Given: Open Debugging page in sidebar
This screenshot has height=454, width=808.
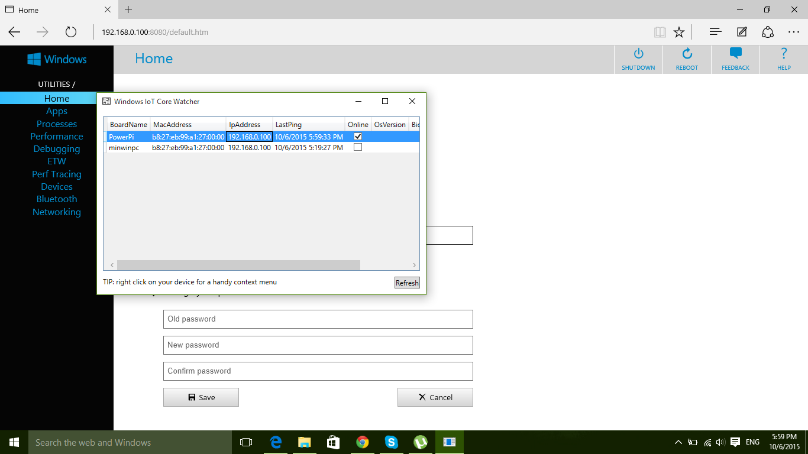Looking at the screenshot, I should click(x=57, y=149).
